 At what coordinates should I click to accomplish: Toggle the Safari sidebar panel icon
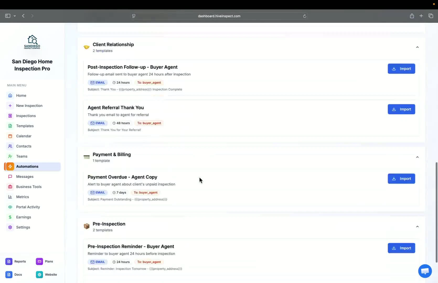pos(8,16)
